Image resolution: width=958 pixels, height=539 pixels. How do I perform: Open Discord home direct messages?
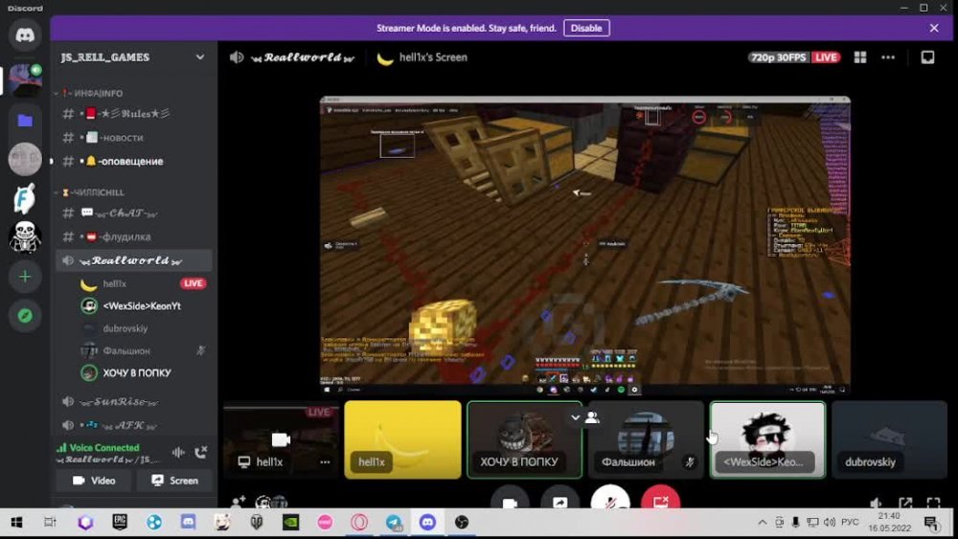click(25, 35)
